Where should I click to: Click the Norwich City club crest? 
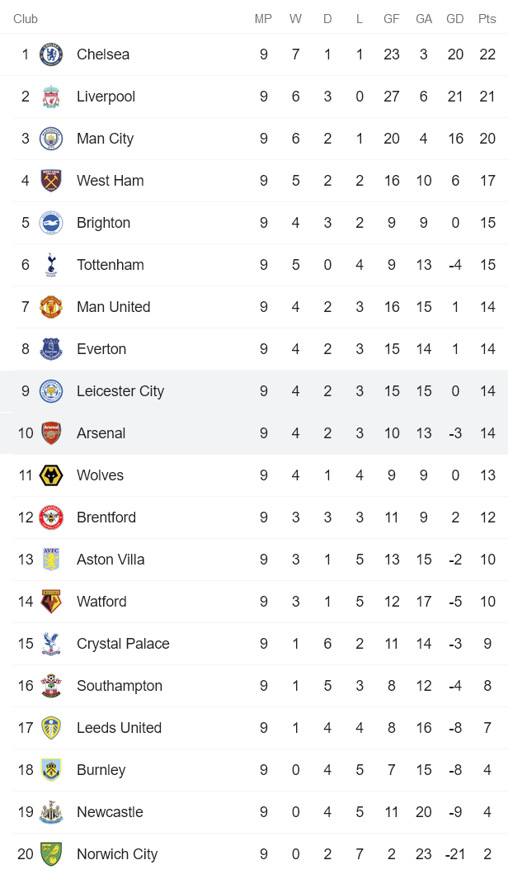pyautogui.click(x=51, y=854)
